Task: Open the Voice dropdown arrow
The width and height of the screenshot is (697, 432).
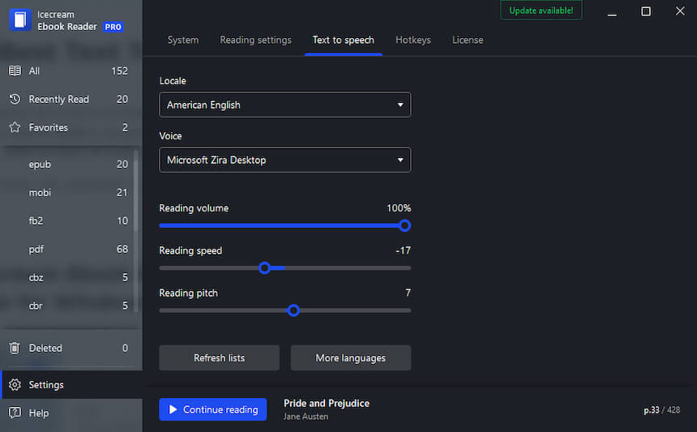Action: [400, 160]
